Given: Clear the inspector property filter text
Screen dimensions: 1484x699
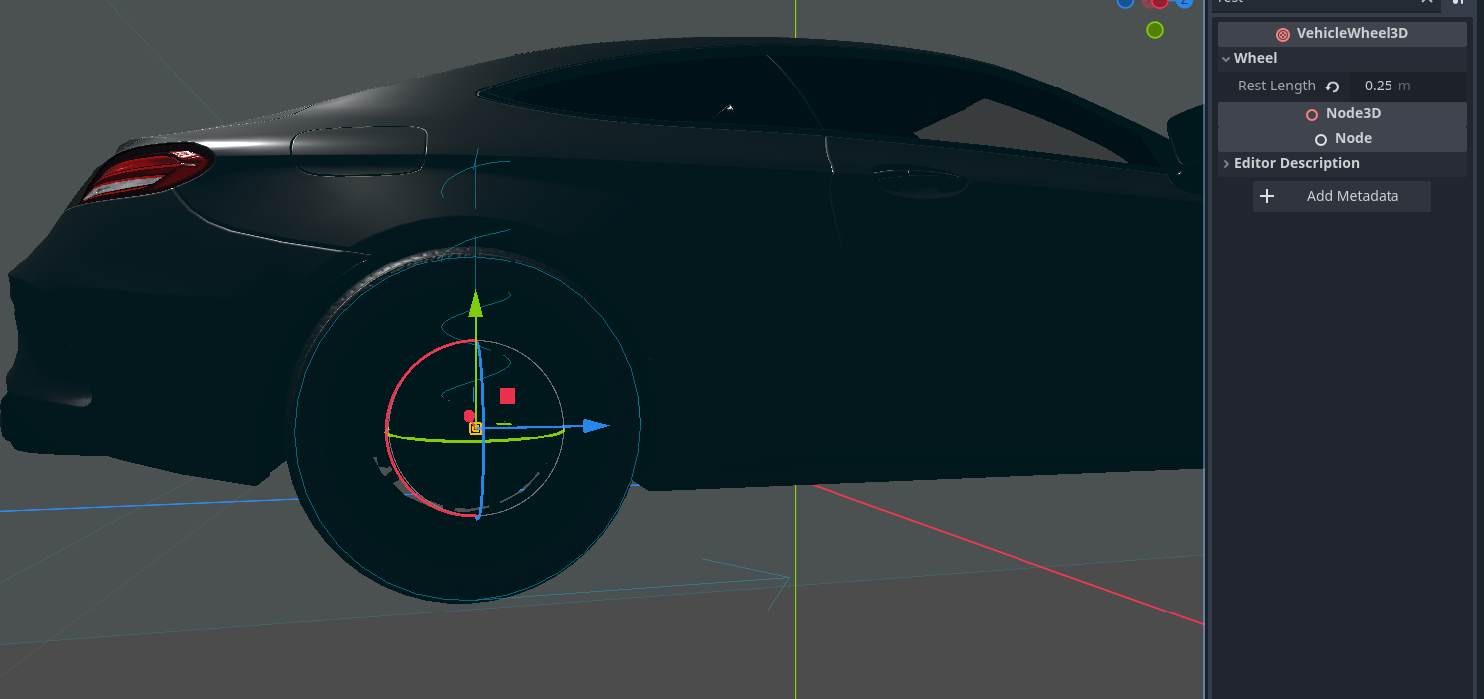Looking at the screenshot, I should (x=1427, y=2).
